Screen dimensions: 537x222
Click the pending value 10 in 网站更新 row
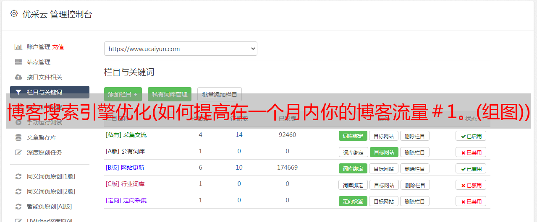(x=239, y=168)
